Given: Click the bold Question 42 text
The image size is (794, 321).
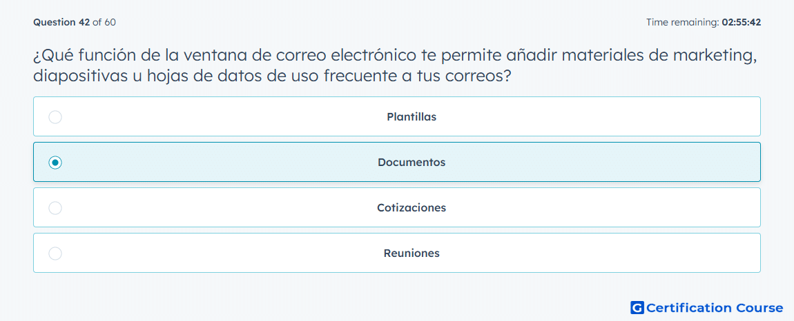Looking at the screenshot, I should [61, 22].
